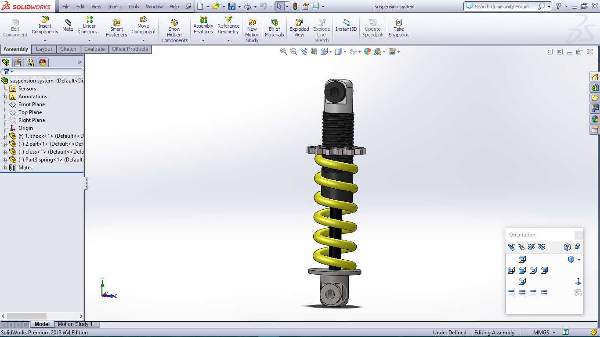Expand the Mates folder
The height and width of the screenshot is (337, 600).
pos(5,168)
